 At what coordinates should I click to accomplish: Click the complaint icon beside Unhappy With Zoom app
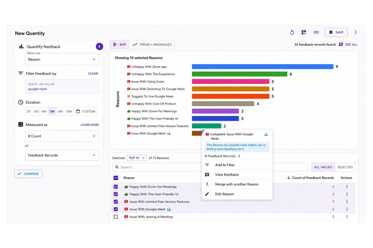coord(129,67)
